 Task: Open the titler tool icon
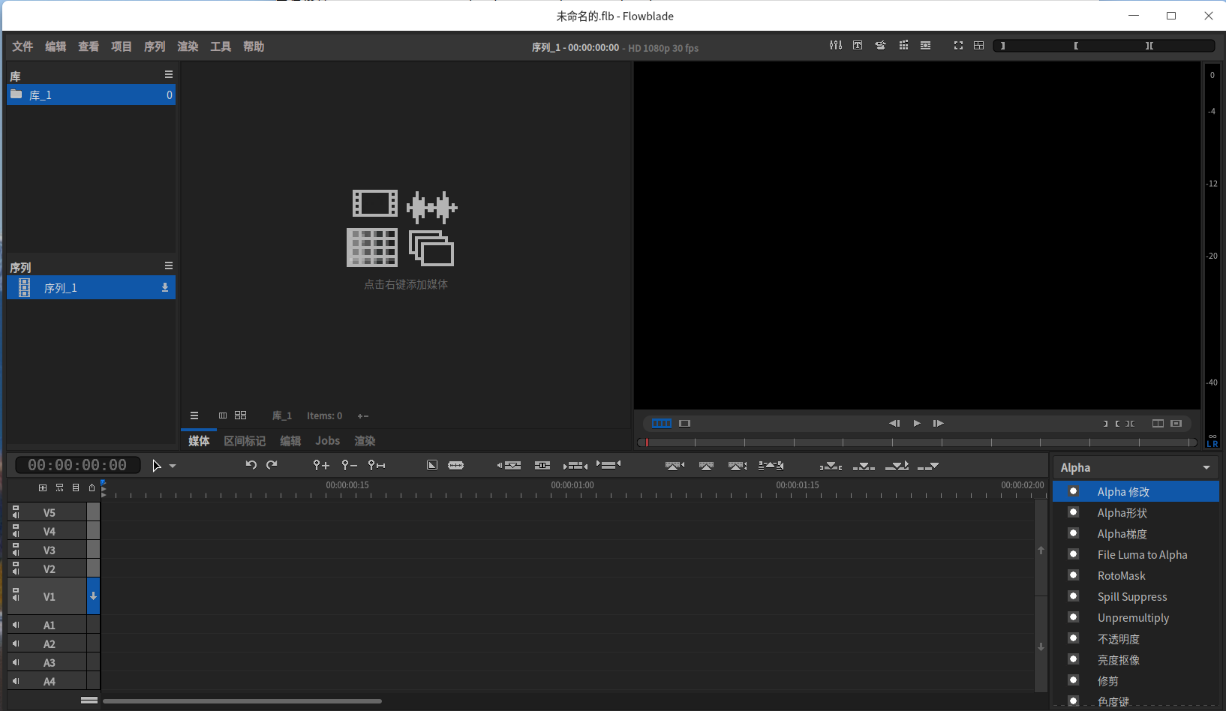click(x=858, y=46)
